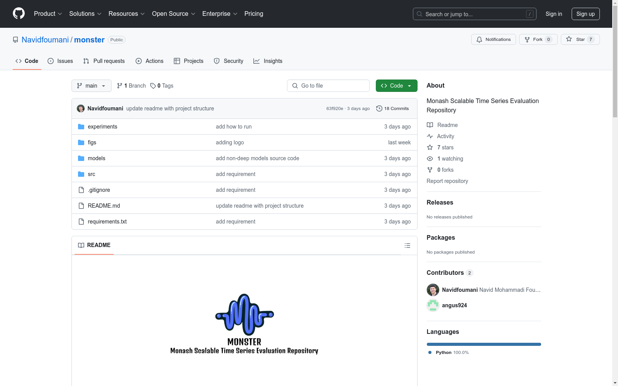Click the Notifications bell button
The image size is (618, 386).
pos(493,39)
